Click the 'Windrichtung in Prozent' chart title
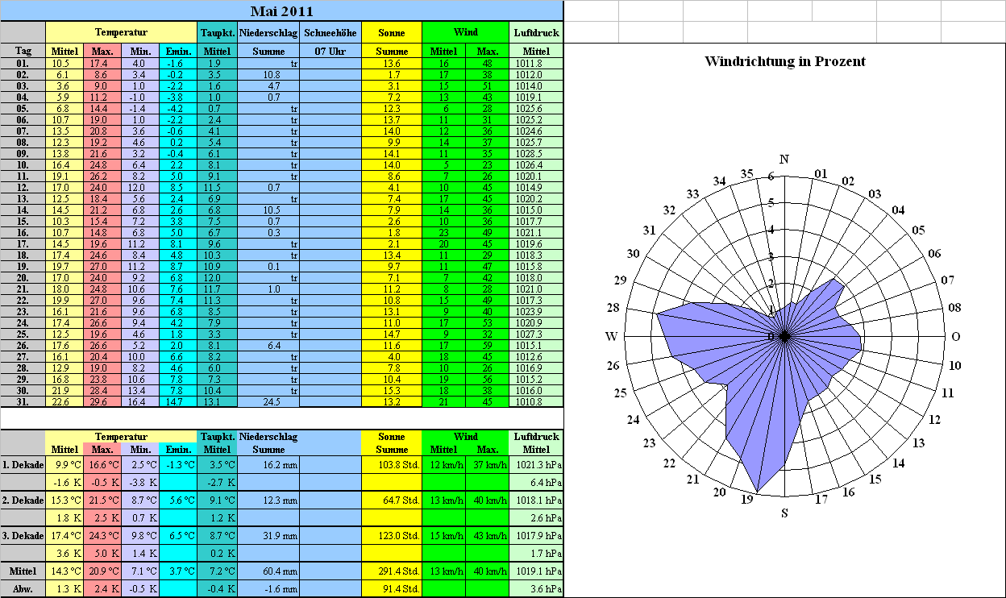Image resolution: width=1006 pixels, height=598 pixels. tap(784, 61)
